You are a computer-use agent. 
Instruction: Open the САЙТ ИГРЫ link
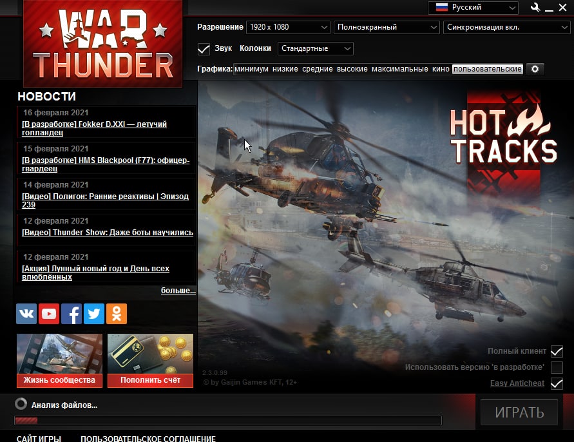(39, 438)
